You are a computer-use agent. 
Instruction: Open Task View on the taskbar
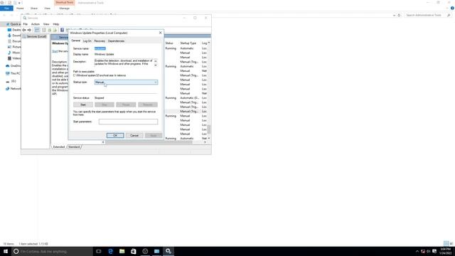click(99, 251)
